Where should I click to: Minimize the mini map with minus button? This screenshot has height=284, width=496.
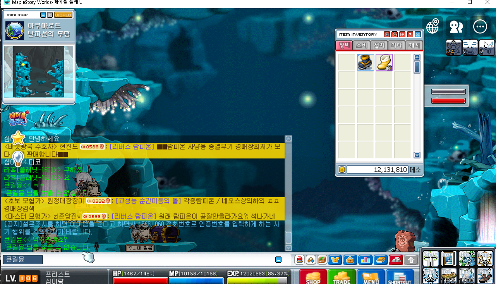tap(43, 15)
